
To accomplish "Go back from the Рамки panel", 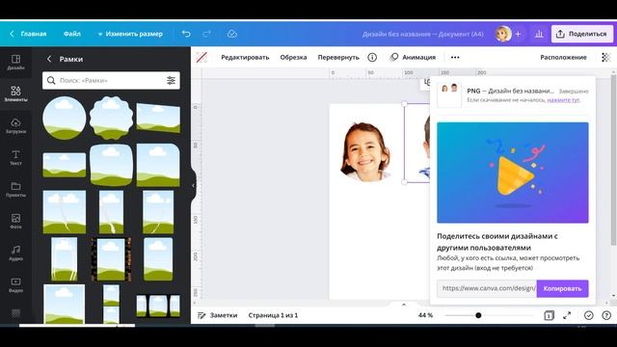I will coord(49,59).
